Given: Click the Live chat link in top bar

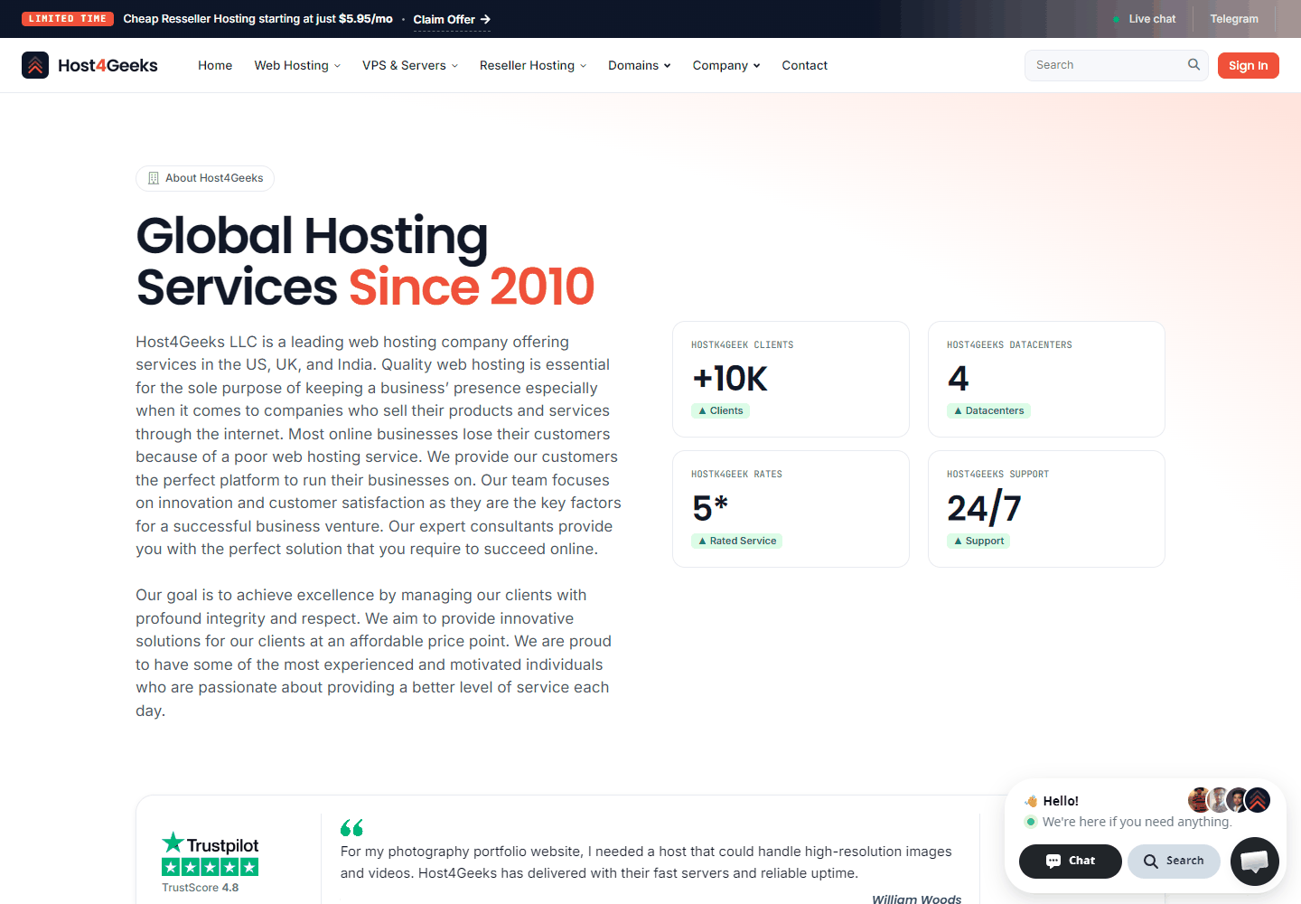Looking at the screenshot, I should coord(1152,19).
